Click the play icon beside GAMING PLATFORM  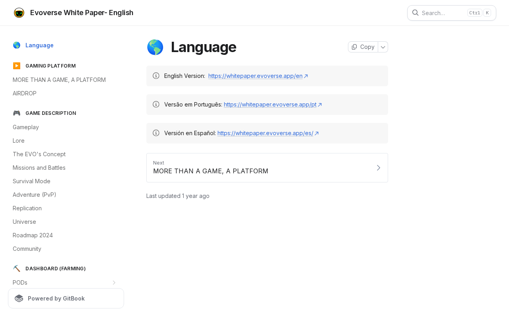(17, 66)
